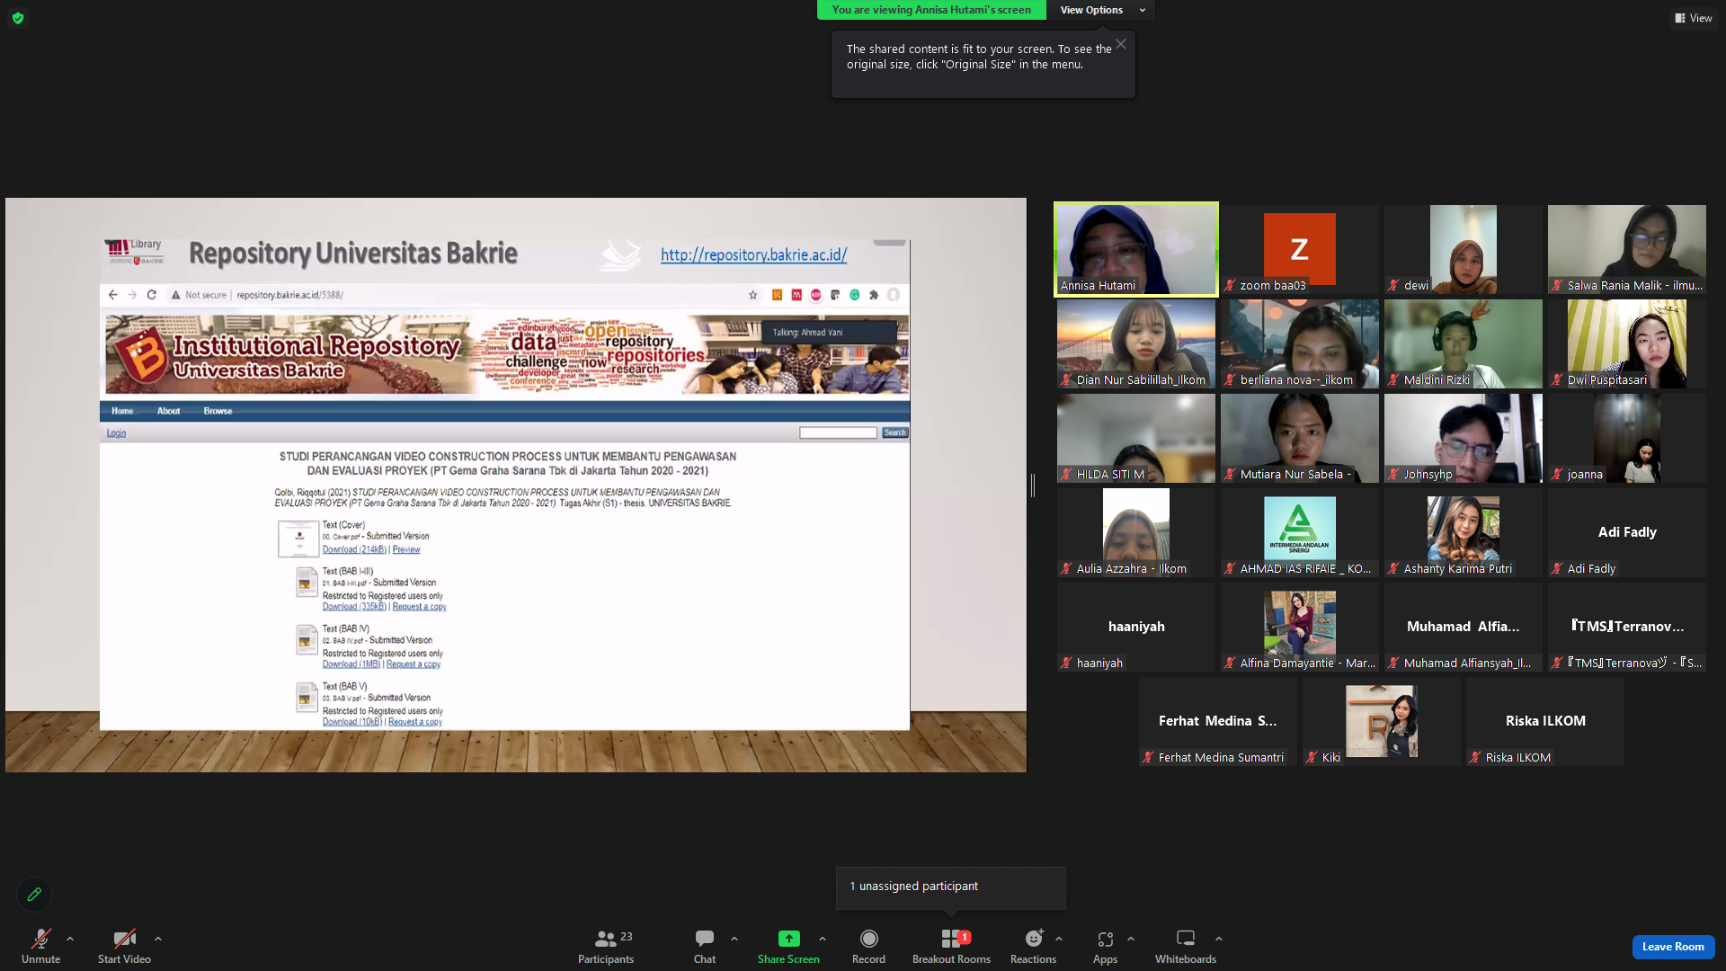Open Whiteboards

pyautogui.click(x=1186, y=946)
